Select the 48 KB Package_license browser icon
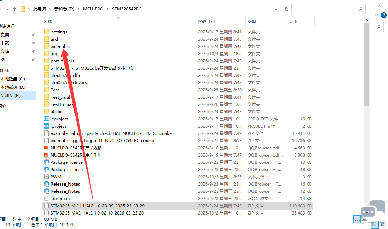 tap(47, 169)
